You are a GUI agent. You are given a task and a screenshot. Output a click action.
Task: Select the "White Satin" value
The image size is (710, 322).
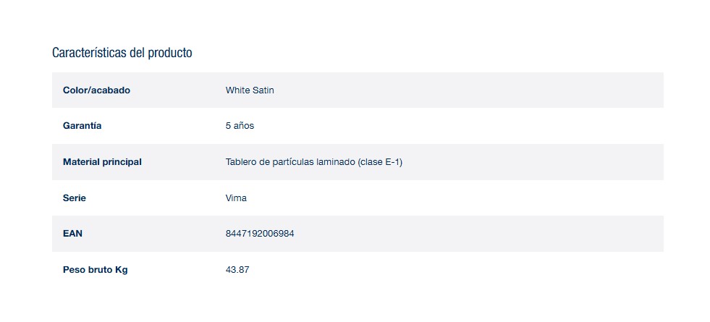(x=250, y=90)
